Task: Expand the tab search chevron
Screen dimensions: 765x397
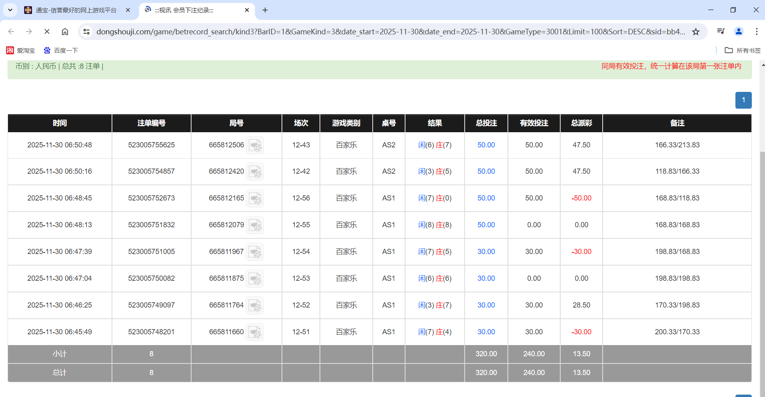Action: point(10,10)
